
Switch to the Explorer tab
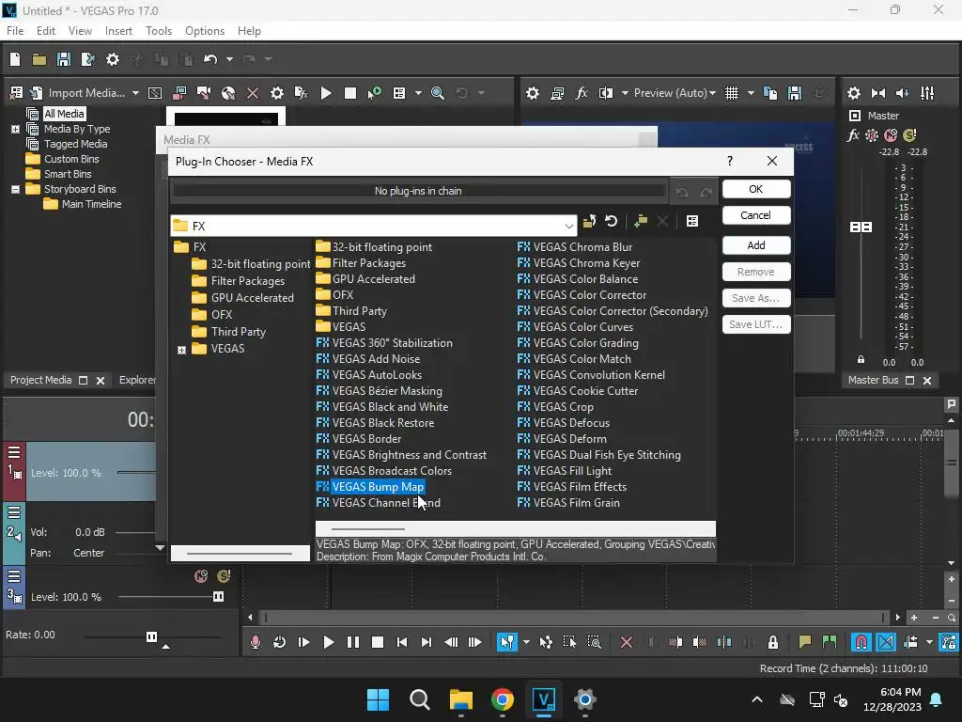tap(137, 380)
